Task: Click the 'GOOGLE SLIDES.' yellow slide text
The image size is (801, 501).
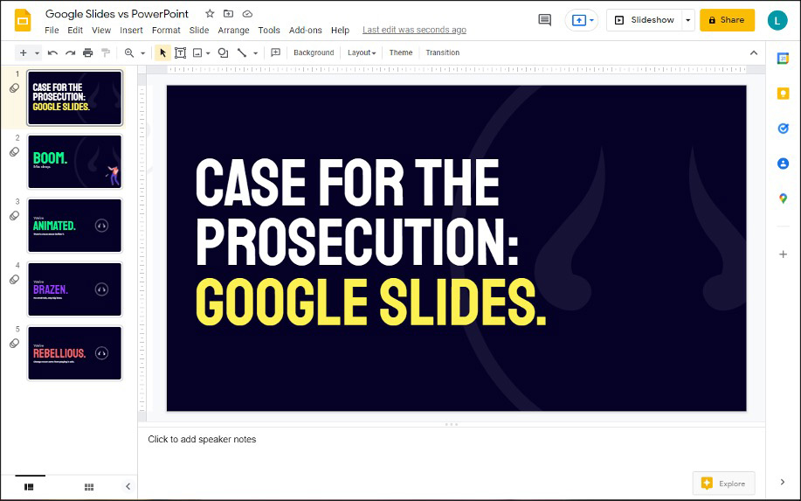Action: pos(371,303)
